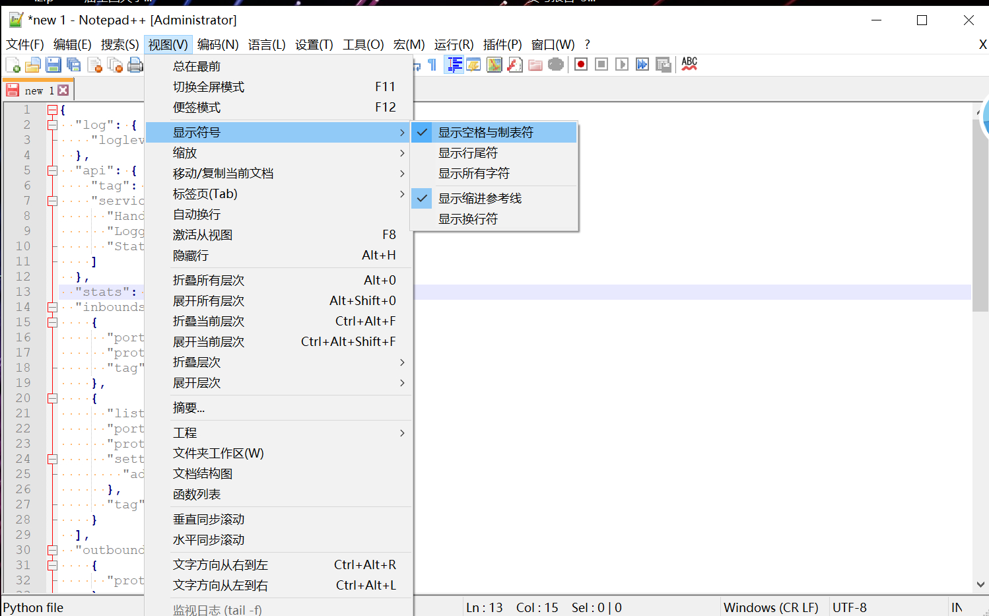This screenshot has width=989, height=616.
Task: Close the new 1 tab with its red X
Action: (63, 90)
